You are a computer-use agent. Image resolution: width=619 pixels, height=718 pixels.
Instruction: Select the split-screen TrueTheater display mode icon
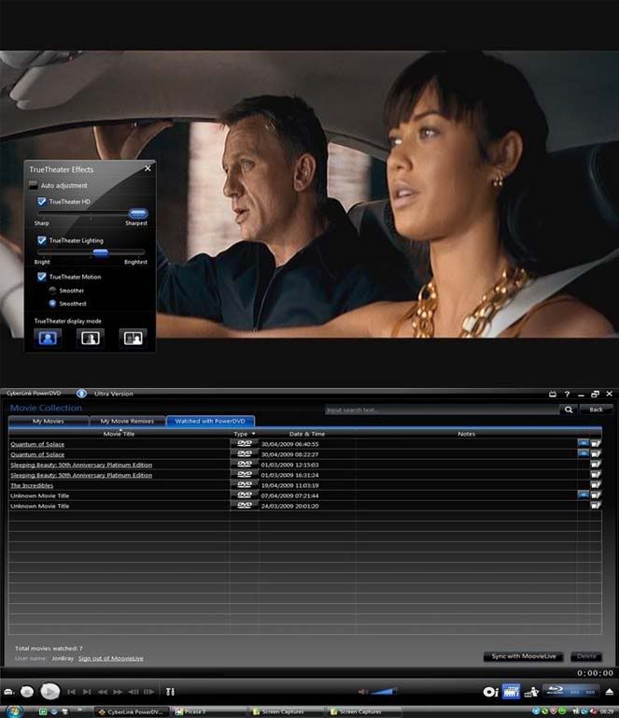click(90, 337)
